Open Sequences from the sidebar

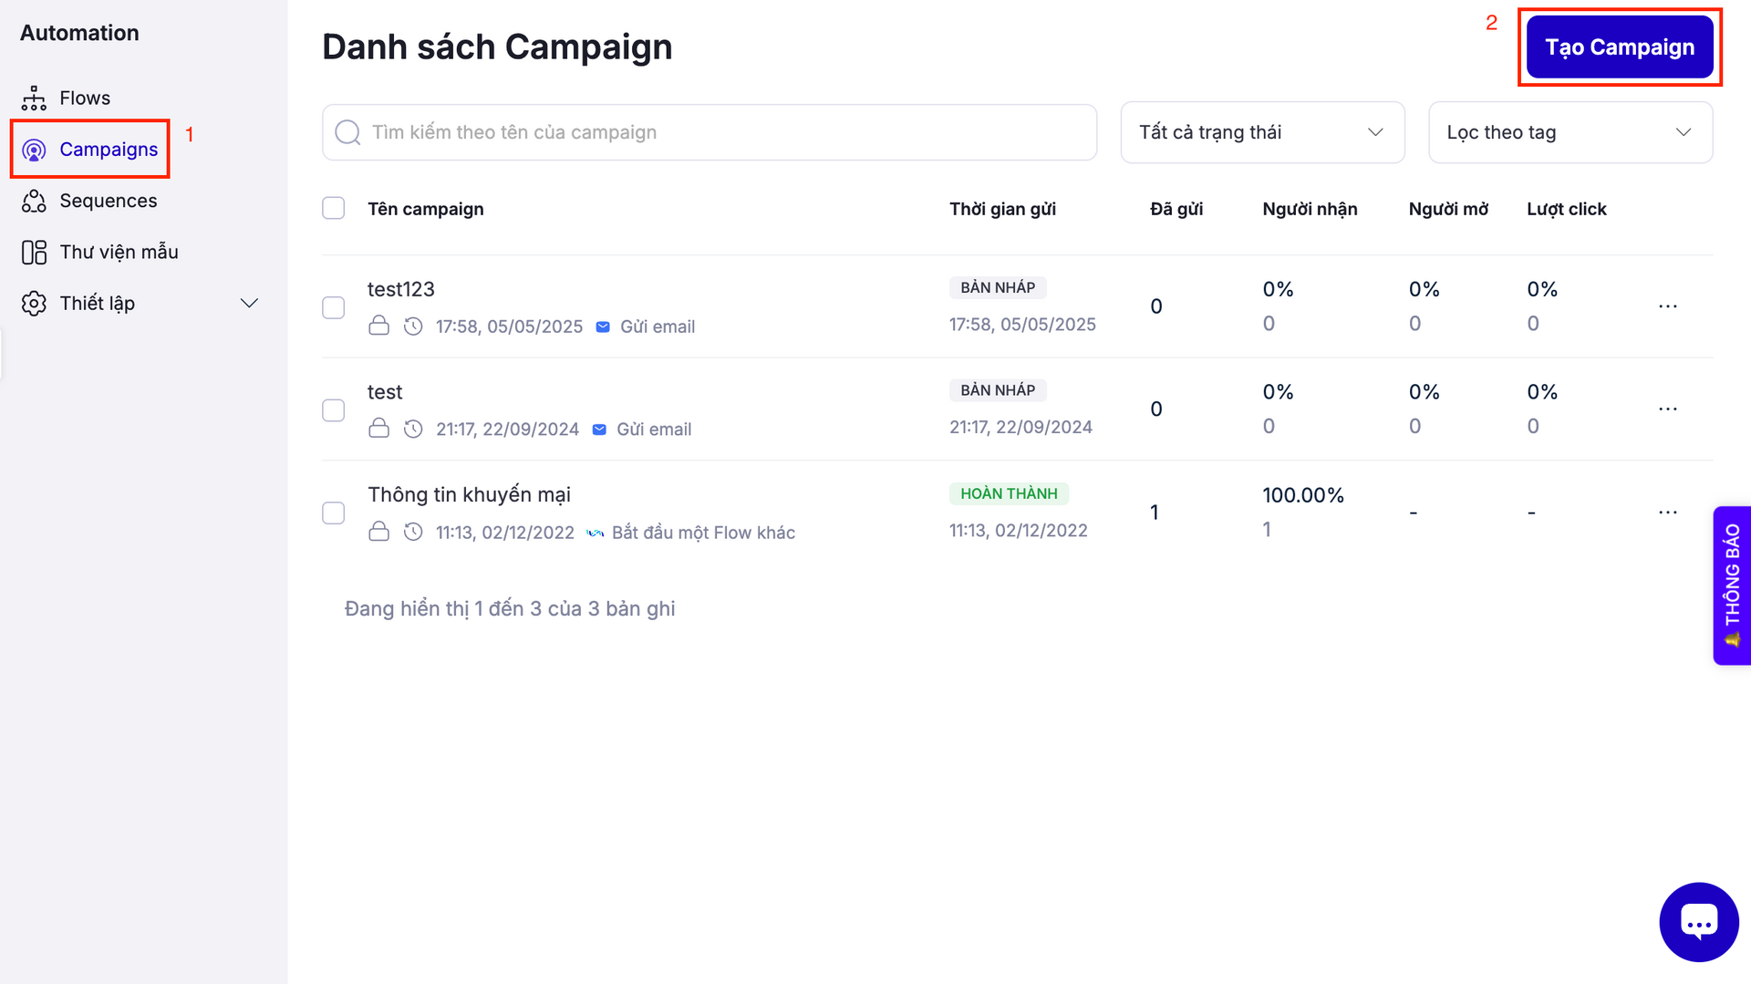108,201
